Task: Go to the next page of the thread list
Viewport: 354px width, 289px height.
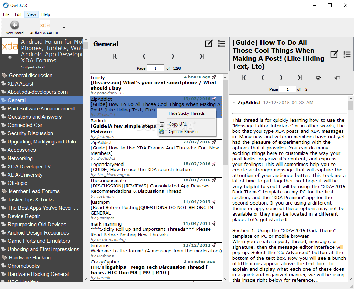Action: pyautogui.click(x=173, y=57)
